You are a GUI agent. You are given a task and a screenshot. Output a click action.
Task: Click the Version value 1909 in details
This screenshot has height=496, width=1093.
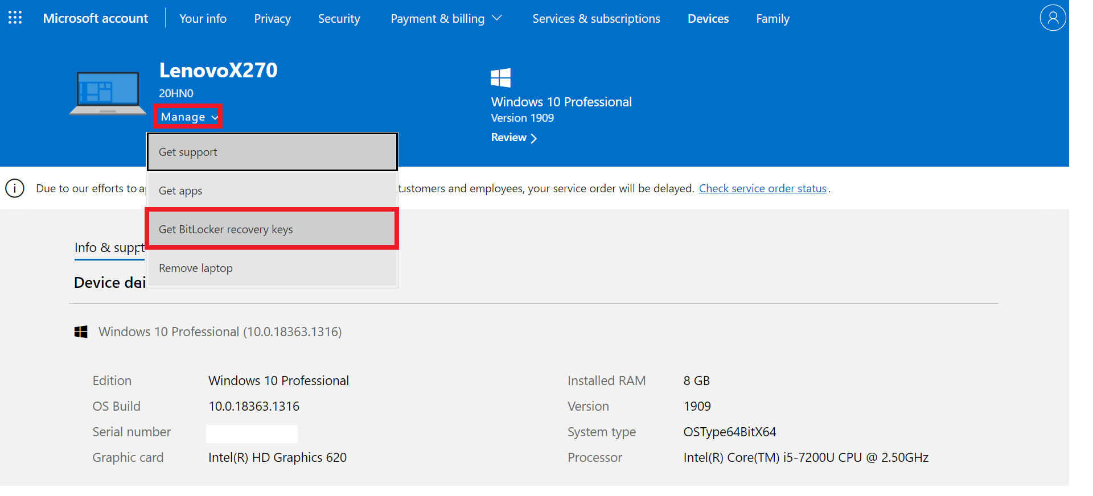point(697,406)
